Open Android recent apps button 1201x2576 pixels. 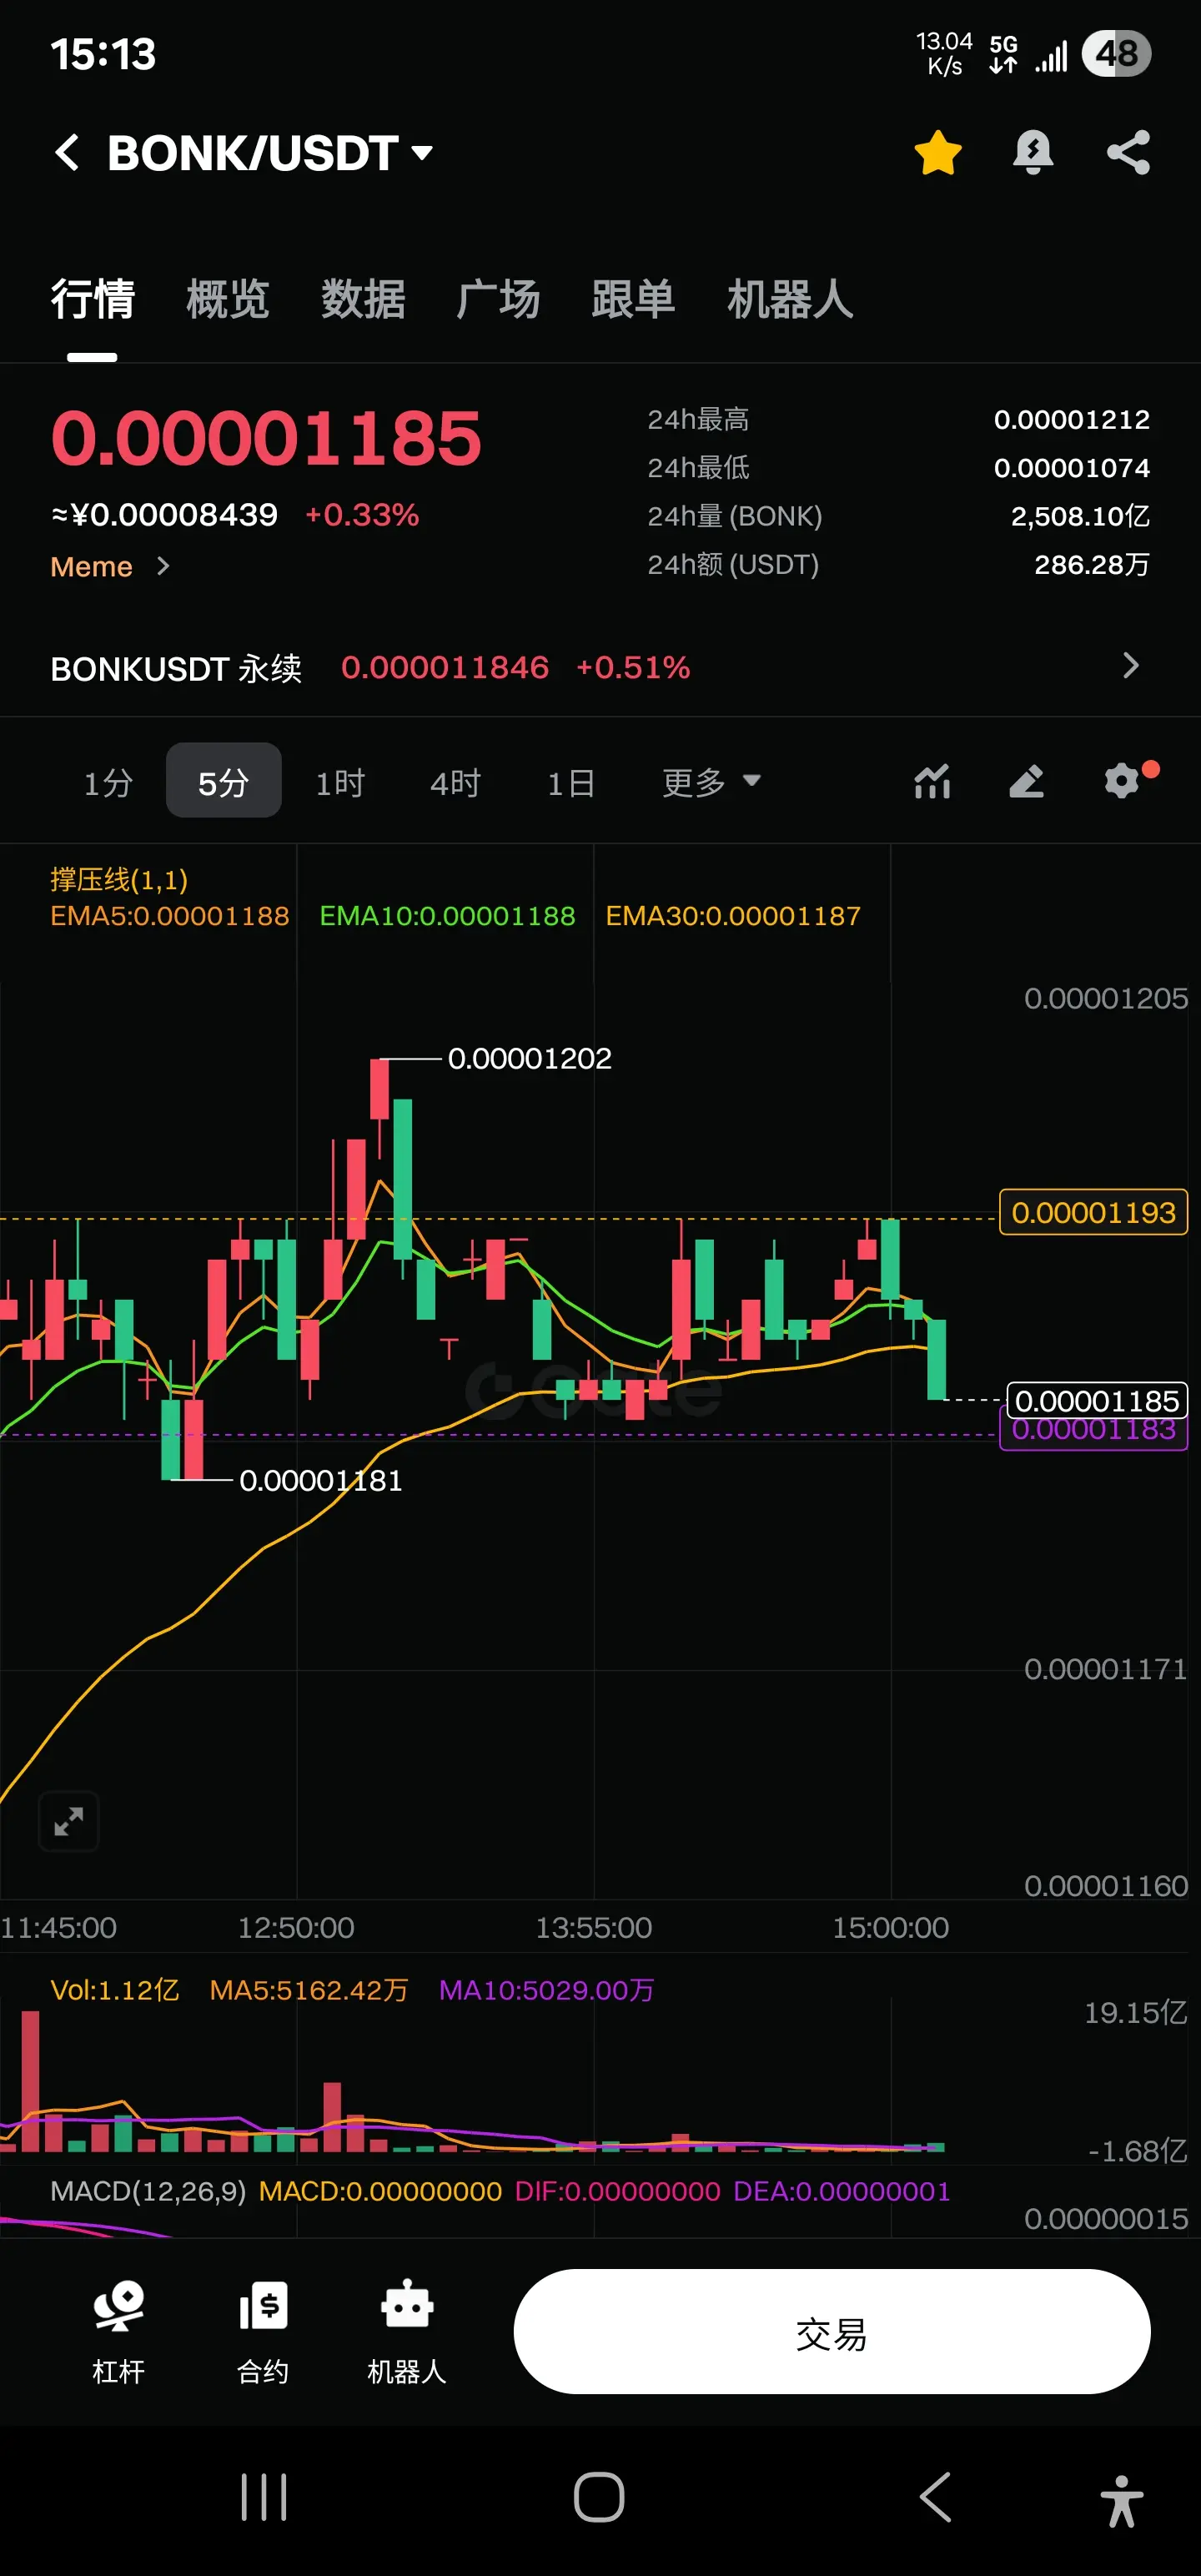264,2497
